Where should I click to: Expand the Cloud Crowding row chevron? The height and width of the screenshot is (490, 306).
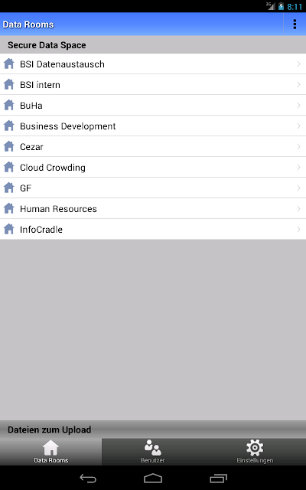(x=298, y=167)
